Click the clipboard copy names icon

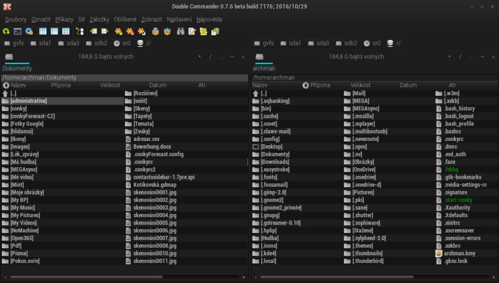(215, 31)
